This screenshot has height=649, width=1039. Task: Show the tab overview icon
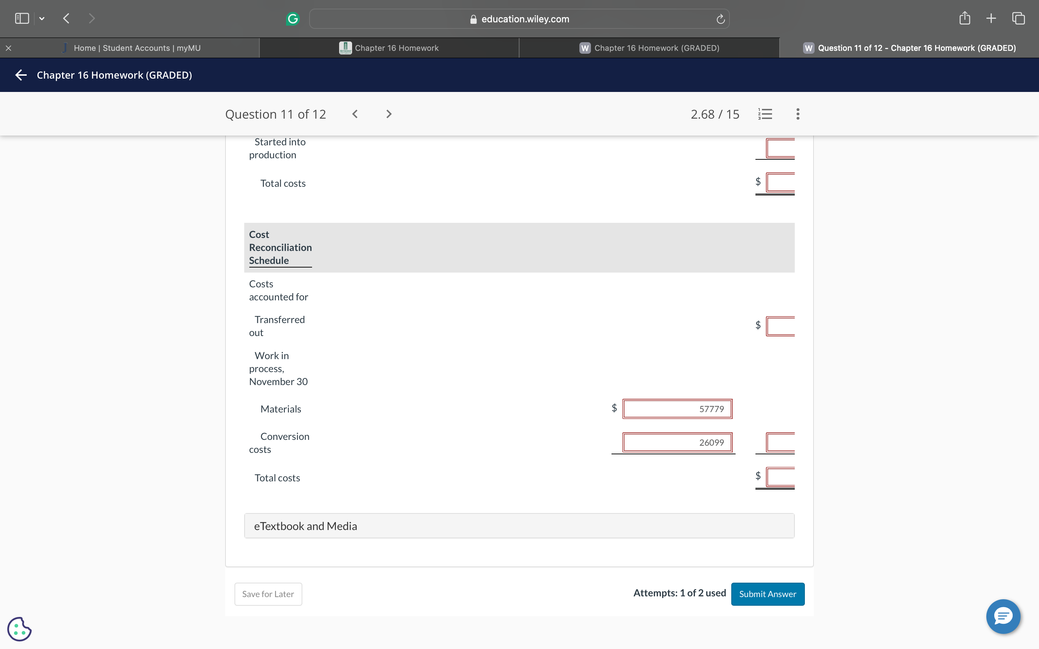(x=1018, y=18)
